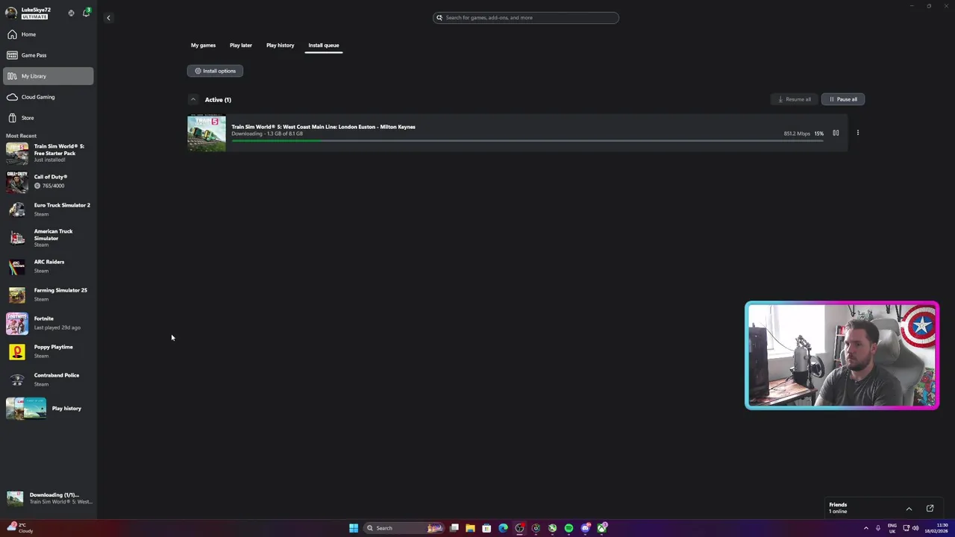Open the Downloading (1/1) status panel
This screenshot has height=537, width=955.
[x=48, y=498]
